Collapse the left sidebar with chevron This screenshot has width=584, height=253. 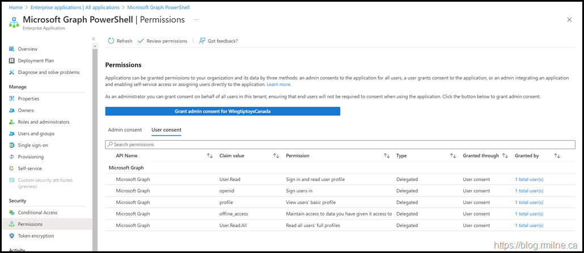[94, 39]
